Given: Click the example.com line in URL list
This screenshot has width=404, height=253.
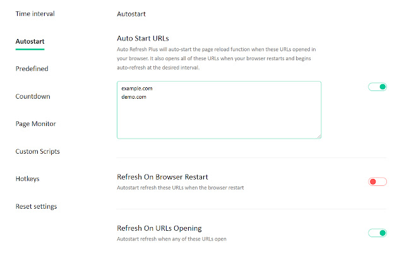Looking at the screenshot, I should click(136, 89).
